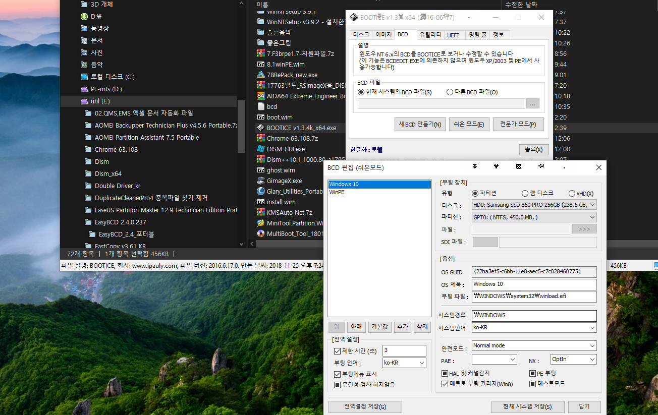This screenshot has width=658, height=415.
Task: Toggle the 제한 시간 (초) checkbox
Action: coord(337,351)
